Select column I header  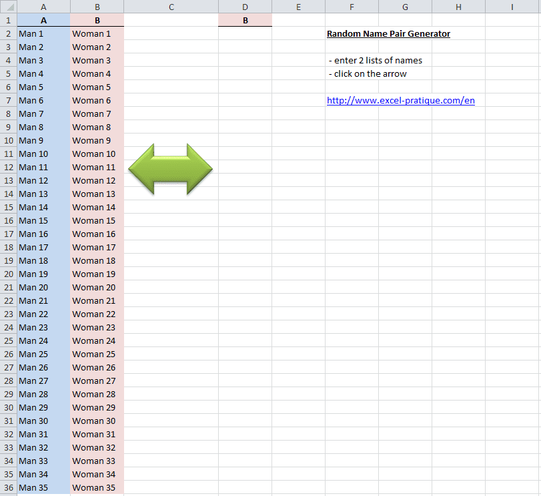point(512,7)
